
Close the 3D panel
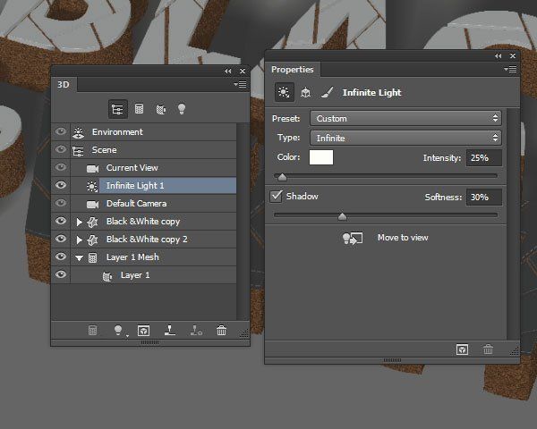point(243,71)
